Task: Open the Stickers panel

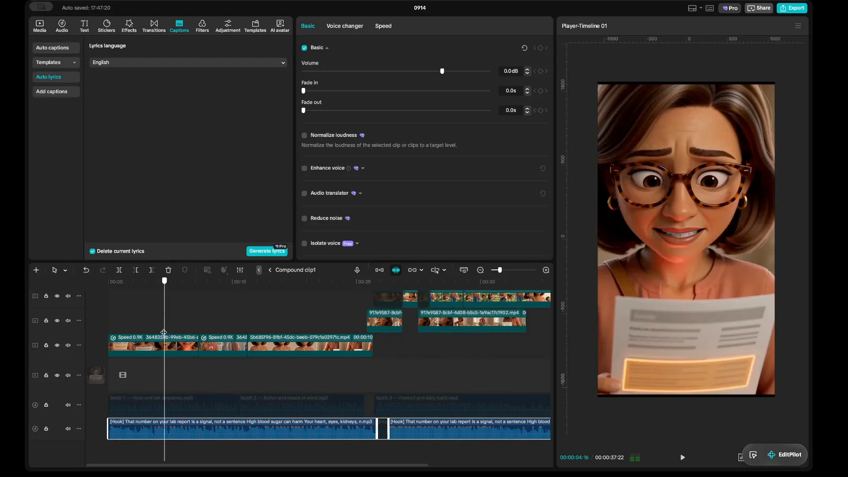Action: (106, 26)
